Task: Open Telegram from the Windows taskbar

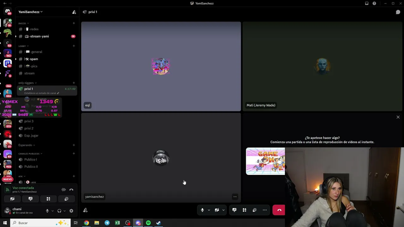Action: (x=107, y=223)
